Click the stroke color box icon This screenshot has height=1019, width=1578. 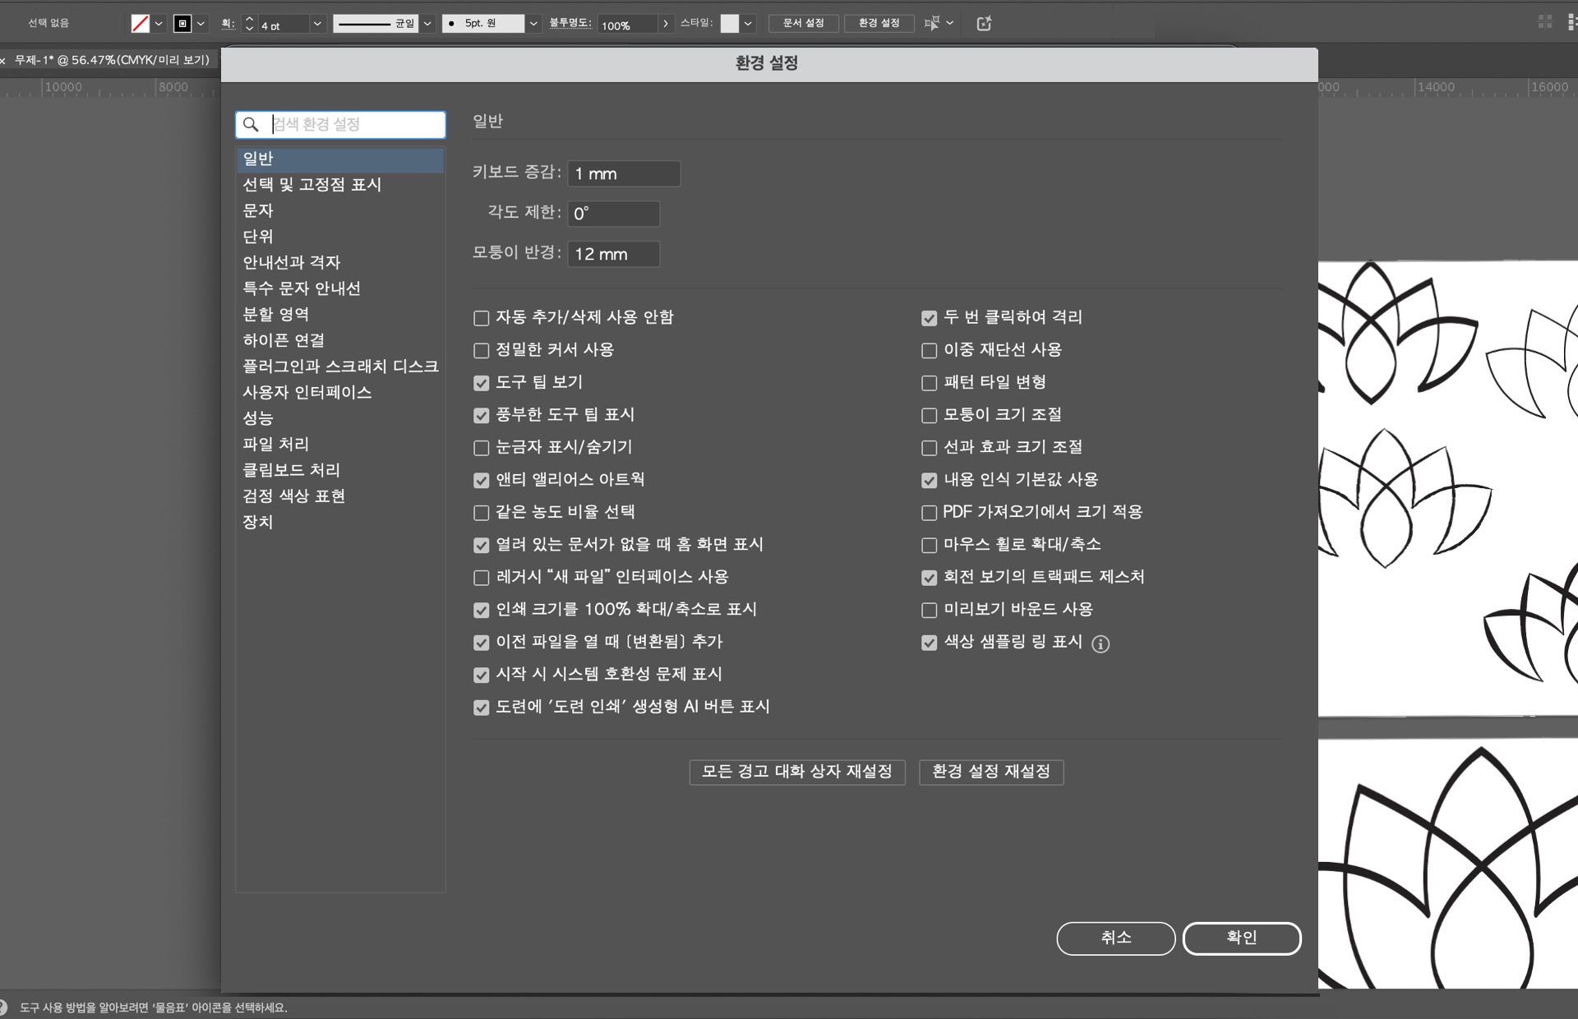(x=182, y=24)
